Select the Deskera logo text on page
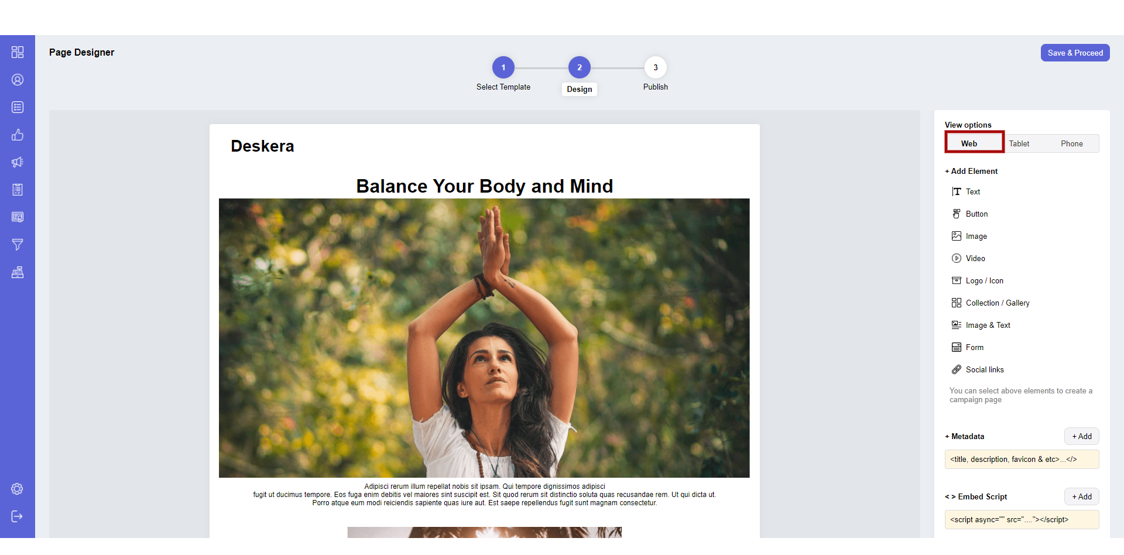This screenshot has height=555, width=1124. tap(262, 146)
